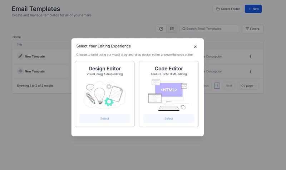Open second New Template row options menu
The width and height of the screenshot is (286, 170).
pyautogui.click(x=250, y=71)
